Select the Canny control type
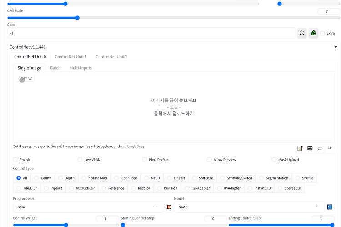 coord(43,178)
